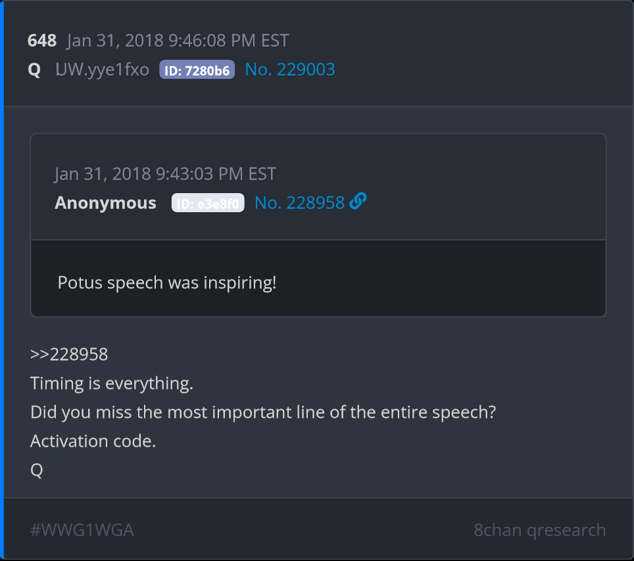Follow the >>228958 reply reference
Image resolution: width=634 pixels, height=561 pixels.
click(x=69, y=355)
